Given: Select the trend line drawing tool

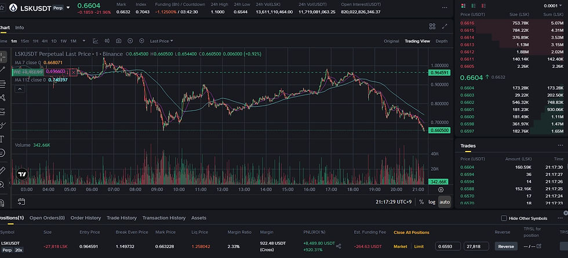Looking at the screenshot, I should click(2, 70).
